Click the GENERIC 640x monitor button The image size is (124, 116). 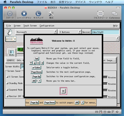[x=15, y=61]
